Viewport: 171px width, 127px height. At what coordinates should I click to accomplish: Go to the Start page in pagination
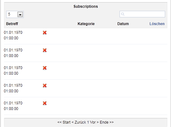[x=64, y=122]
